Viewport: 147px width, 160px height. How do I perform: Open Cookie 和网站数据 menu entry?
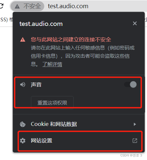coord(79,124)
